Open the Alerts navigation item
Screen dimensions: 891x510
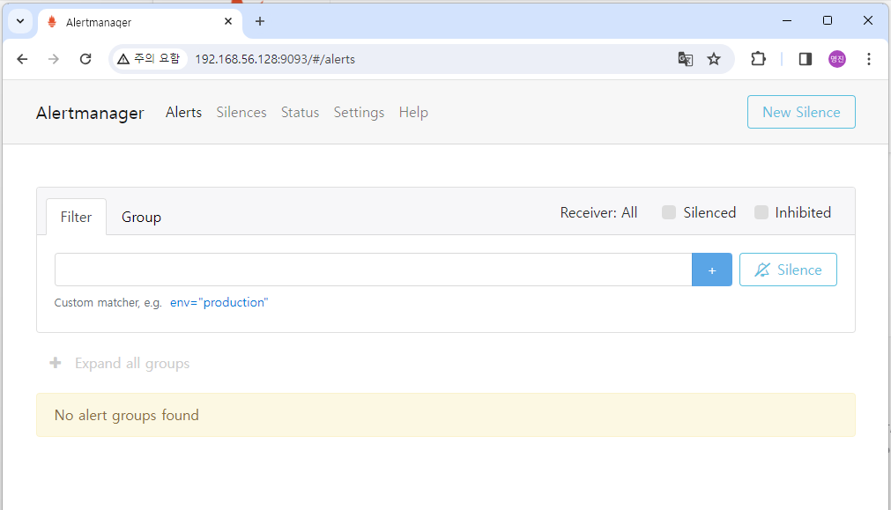[183, 113]
